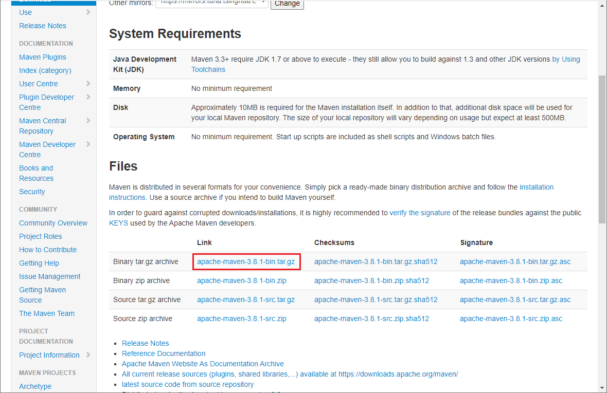Click the 'Signature' column header

(476, 242)
